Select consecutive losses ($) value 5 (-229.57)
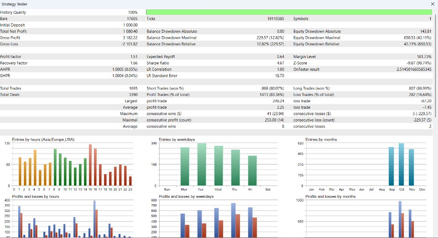Screen dimensions: 438x238 coord(422,114)
